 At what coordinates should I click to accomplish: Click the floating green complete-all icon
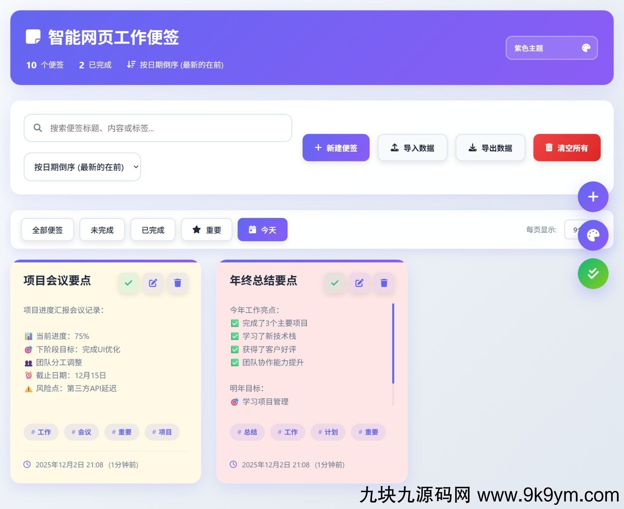point(592,273)
